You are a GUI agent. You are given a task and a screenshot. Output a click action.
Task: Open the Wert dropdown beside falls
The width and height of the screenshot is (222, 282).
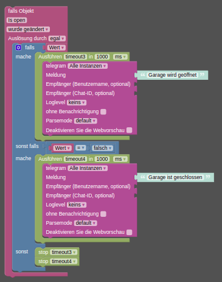point(57,48)
